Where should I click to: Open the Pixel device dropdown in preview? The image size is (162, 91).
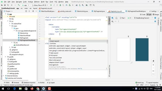[123, 18]
